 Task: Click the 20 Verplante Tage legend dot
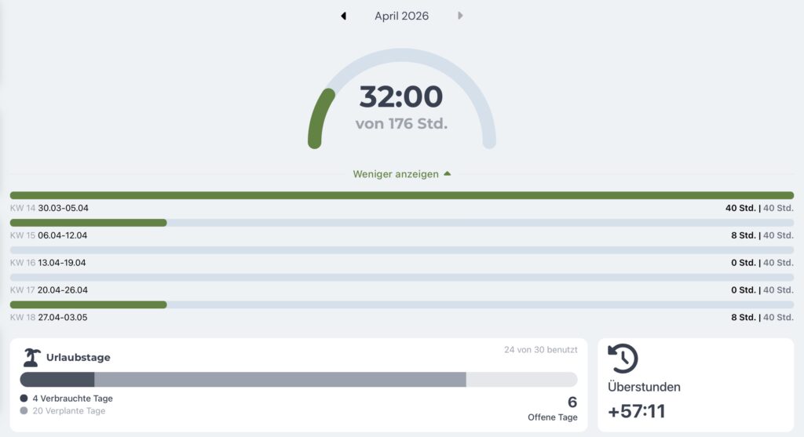click(x=24, y=410)
